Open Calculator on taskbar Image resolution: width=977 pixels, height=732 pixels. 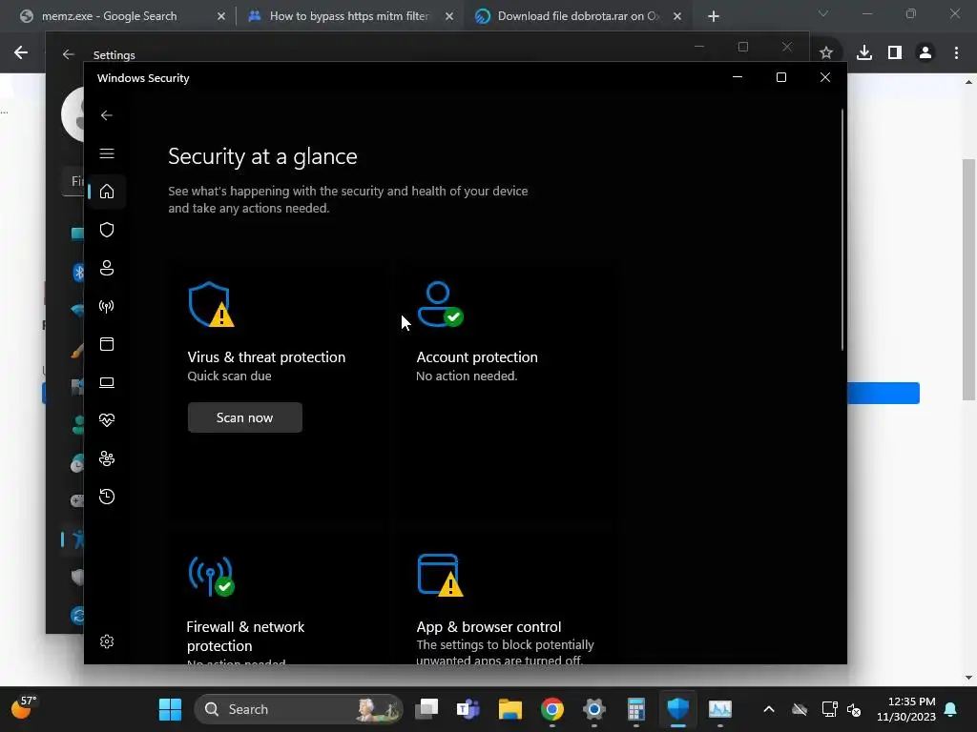(x=635, y=709)
